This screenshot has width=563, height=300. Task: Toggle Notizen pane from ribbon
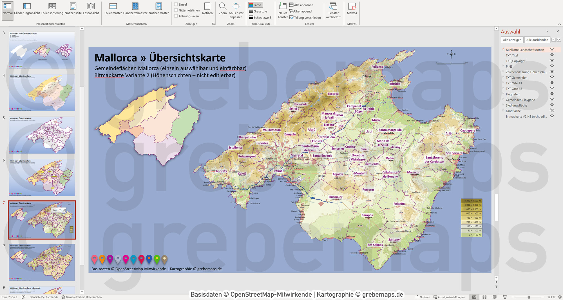point(207,9)
